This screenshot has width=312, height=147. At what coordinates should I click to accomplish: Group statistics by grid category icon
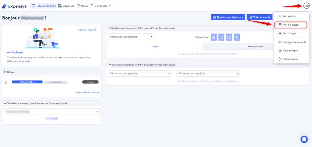tap(214, 37)
